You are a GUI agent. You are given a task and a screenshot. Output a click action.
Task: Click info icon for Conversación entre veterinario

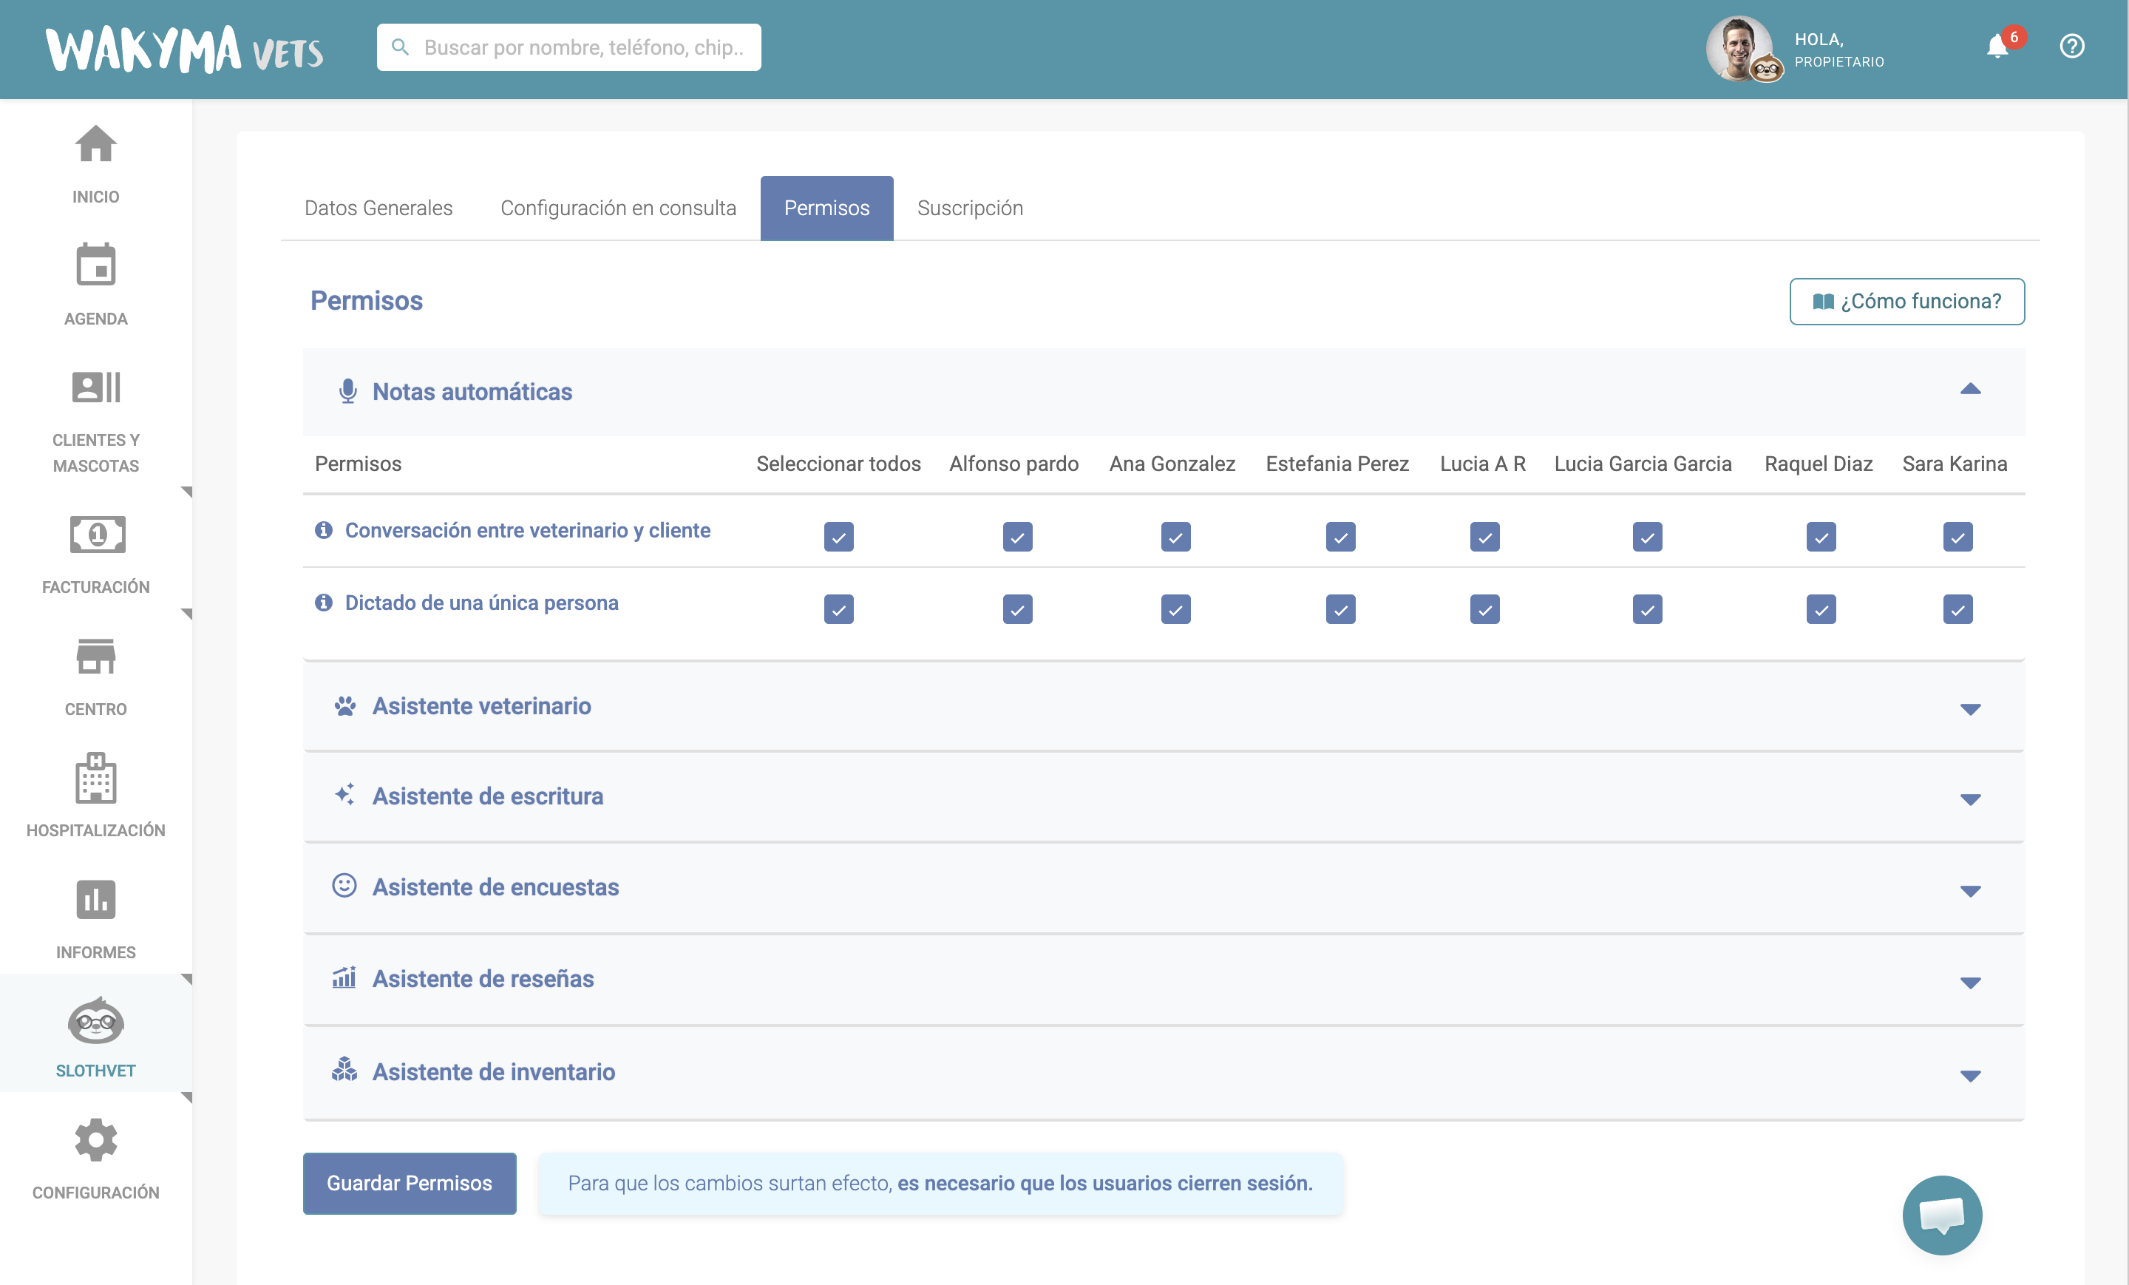coord(323,529)
